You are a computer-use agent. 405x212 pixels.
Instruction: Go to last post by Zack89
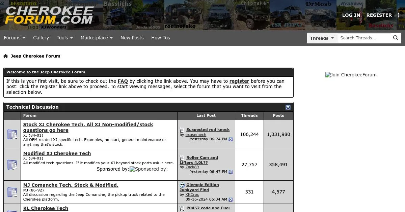click(x=231, y=172)
